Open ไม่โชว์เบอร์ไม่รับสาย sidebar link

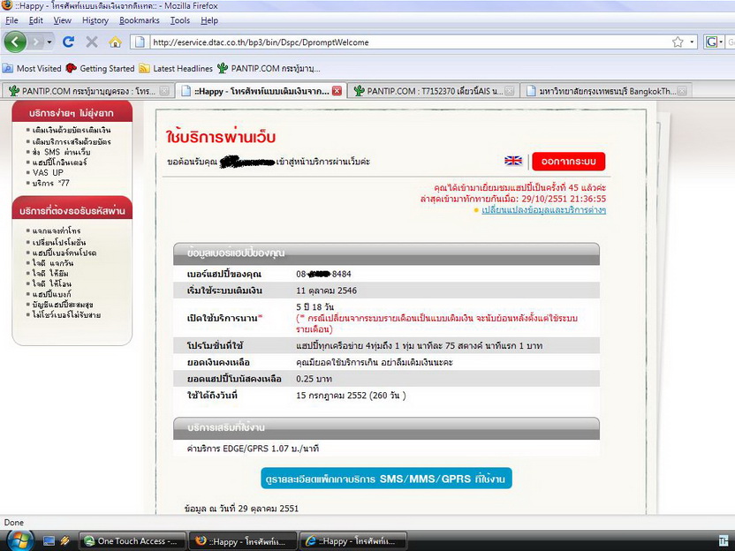(x=66, y=315)
